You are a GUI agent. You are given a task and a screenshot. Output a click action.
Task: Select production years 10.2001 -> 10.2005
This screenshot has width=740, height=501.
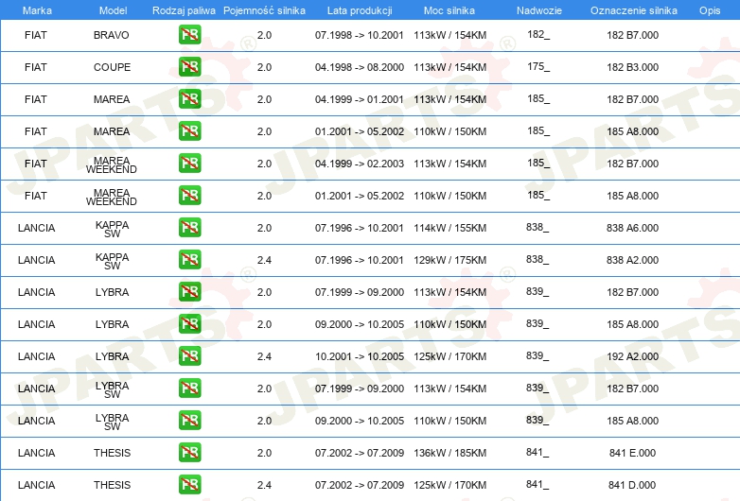360,356
